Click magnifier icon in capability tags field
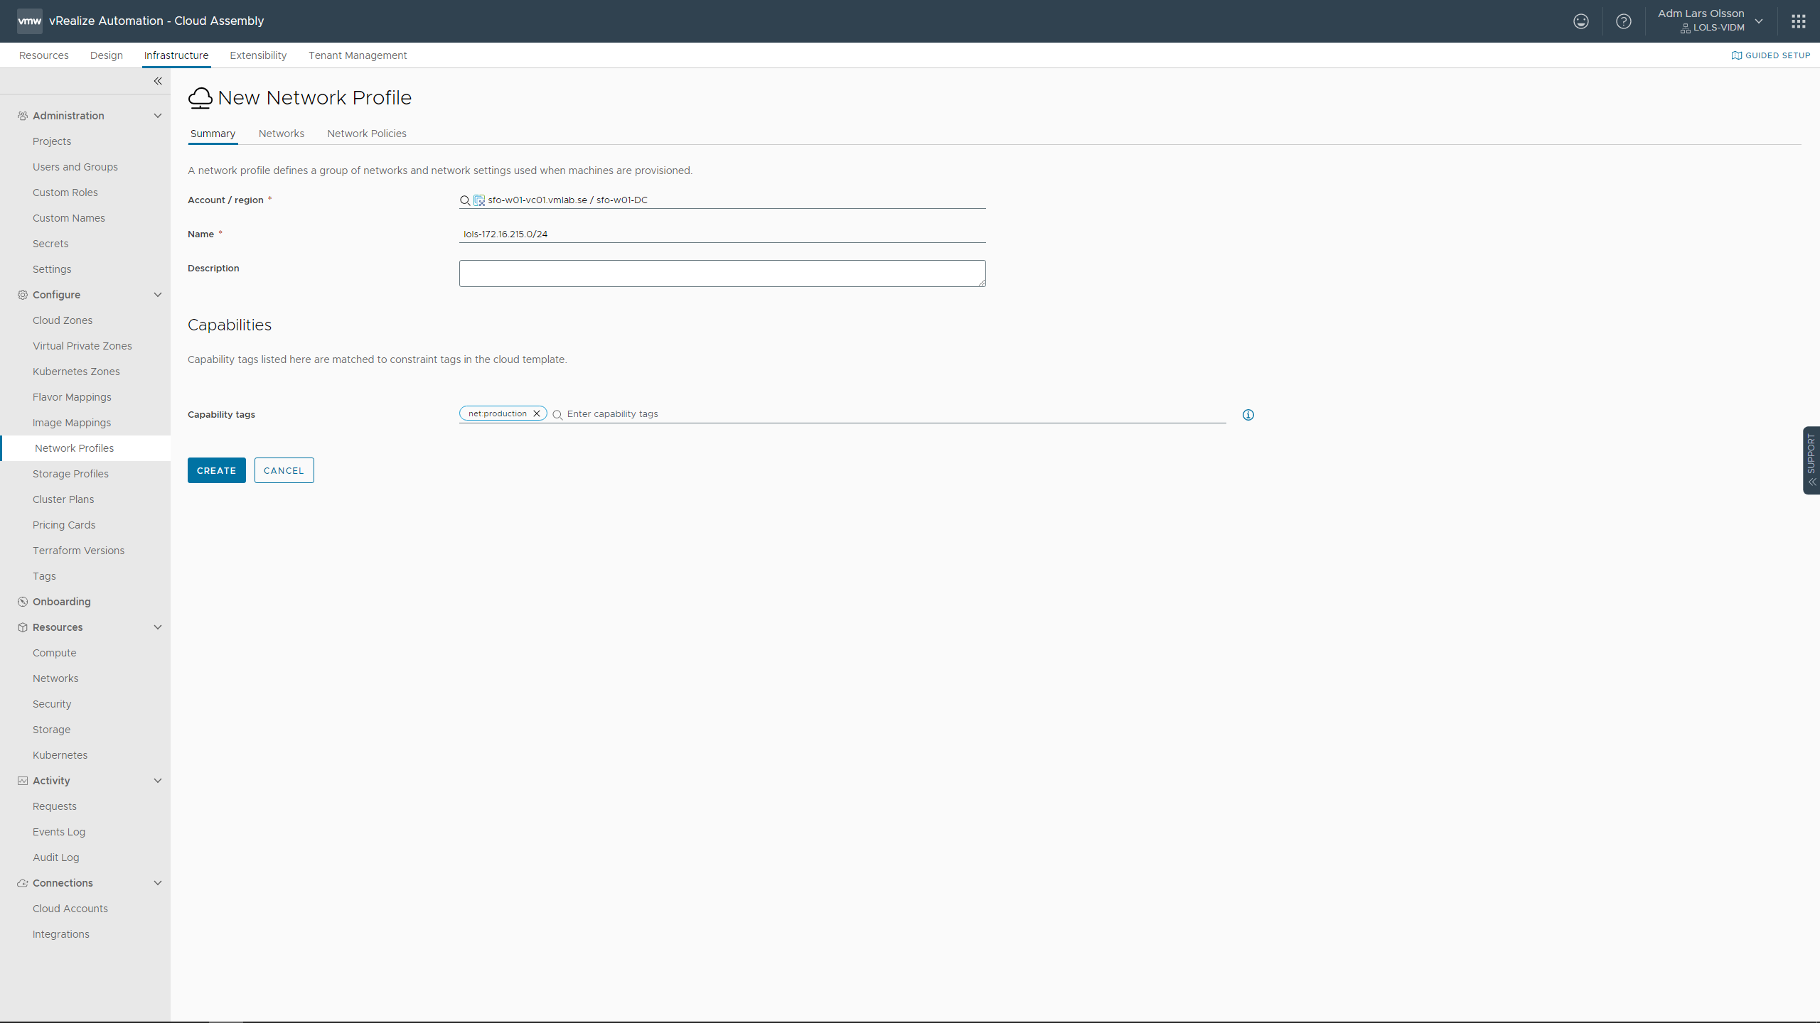 coord(557,415)
